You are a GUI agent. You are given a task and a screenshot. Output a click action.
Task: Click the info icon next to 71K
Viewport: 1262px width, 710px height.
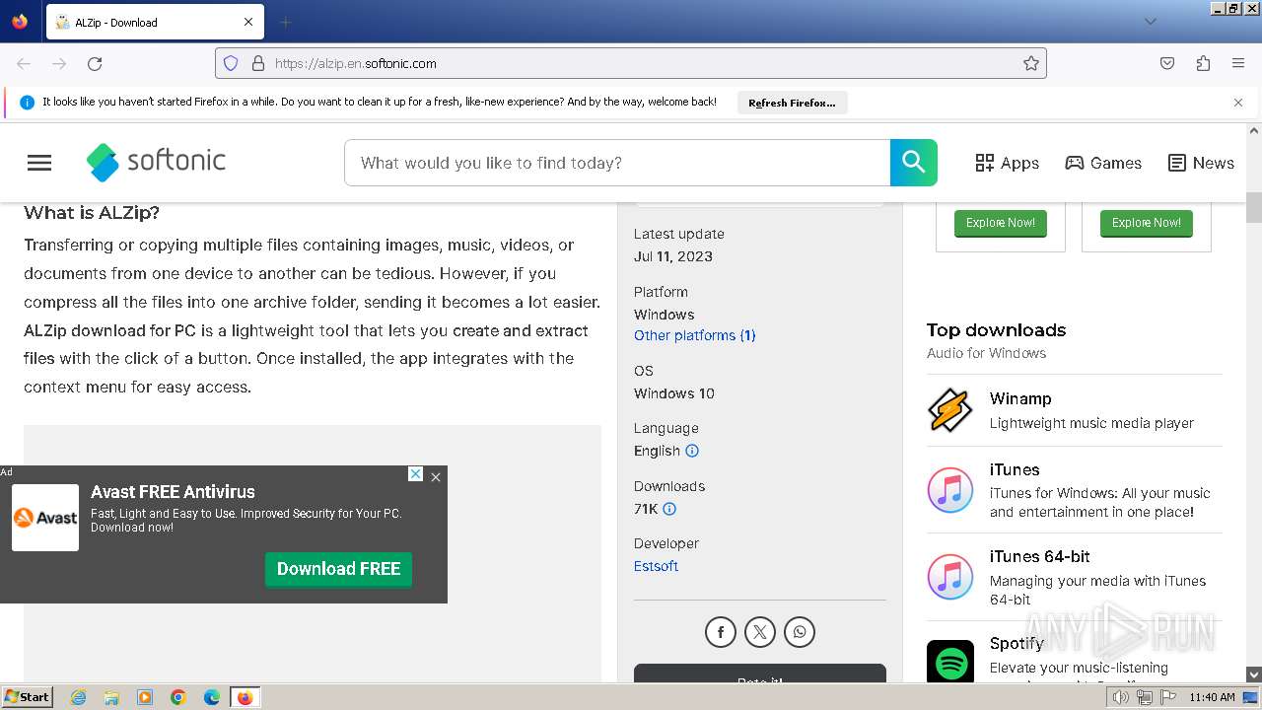(x=669, y=509)
